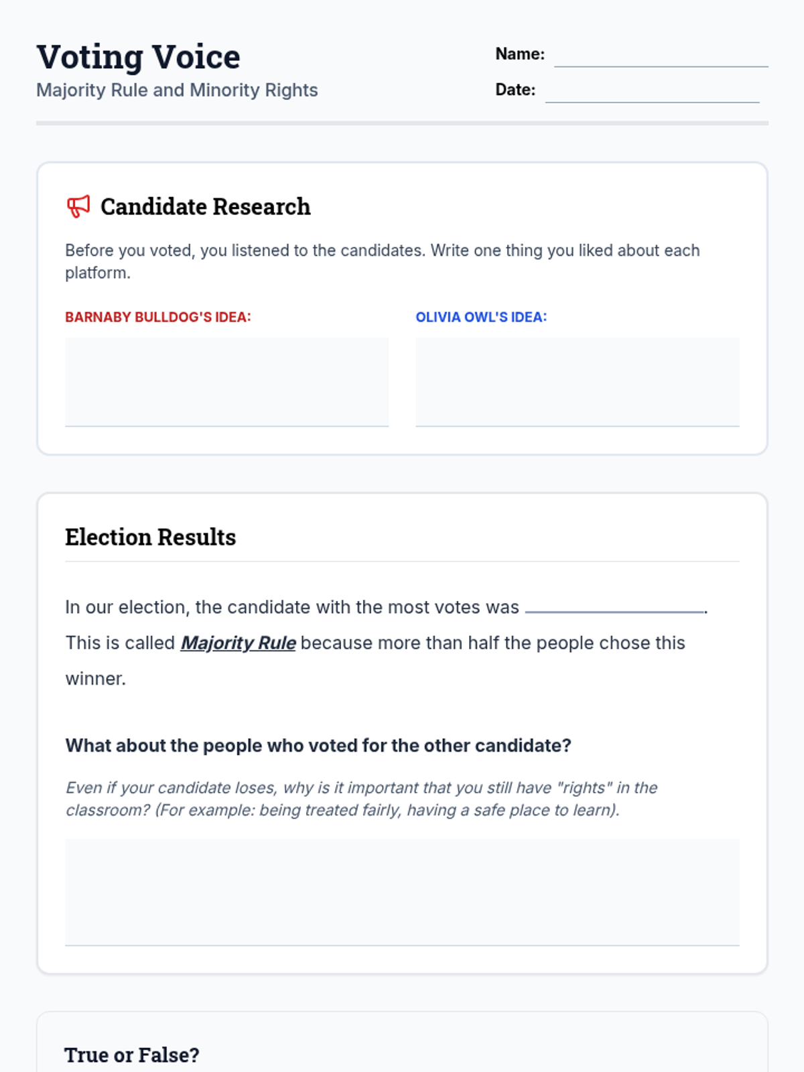
Task: Click the Name: label
Action: point(519,54)
